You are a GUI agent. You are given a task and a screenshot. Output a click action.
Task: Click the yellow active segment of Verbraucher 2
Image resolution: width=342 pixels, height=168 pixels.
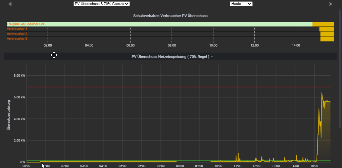click(x=327, y=34)
